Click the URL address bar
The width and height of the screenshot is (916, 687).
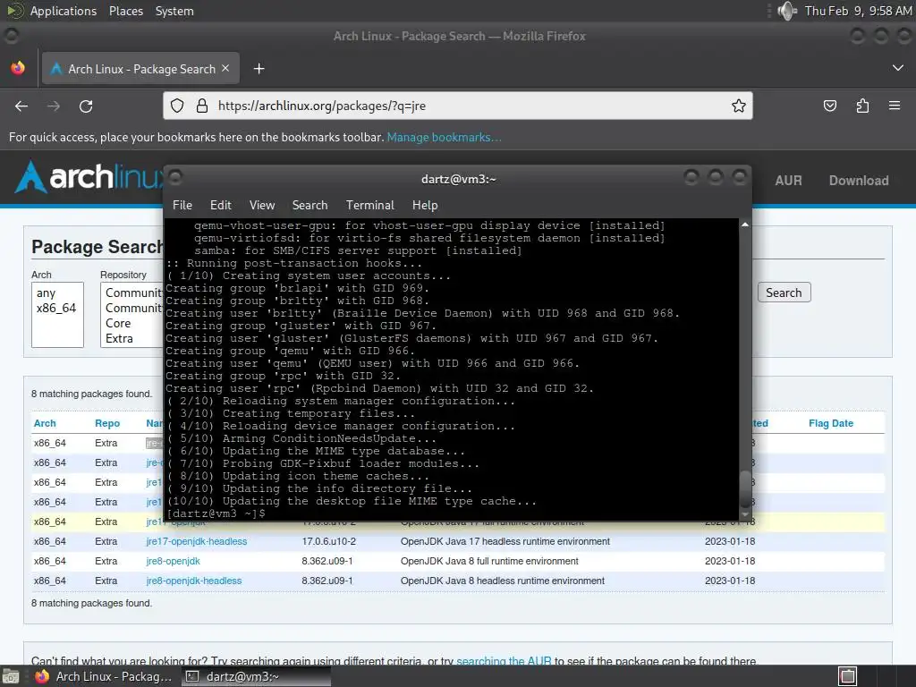click(457, 106)
